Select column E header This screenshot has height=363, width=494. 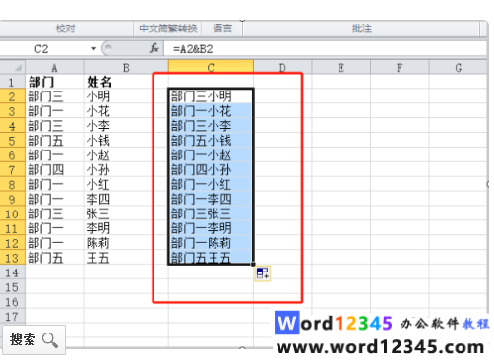(x=341, y=68)
